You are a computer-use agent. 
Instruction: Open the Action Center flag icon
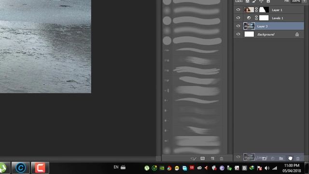click(260, 168)
